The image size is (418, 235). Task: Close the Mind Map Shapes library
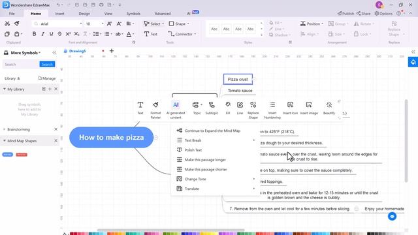coord(56,141)
